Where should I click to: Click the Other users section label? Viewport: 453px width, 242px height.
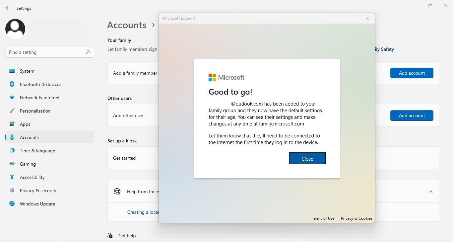coord(120,98)
